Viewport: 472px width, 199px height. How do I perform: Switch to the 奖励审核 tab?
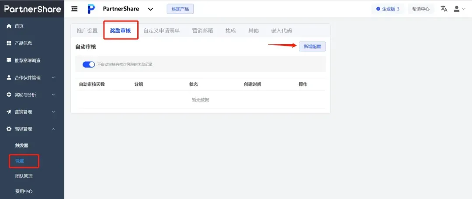click(x=121, y=31)
